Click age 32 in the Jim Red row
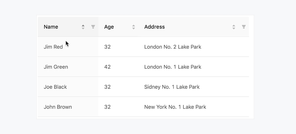The image size is (296, 134). 107,47
